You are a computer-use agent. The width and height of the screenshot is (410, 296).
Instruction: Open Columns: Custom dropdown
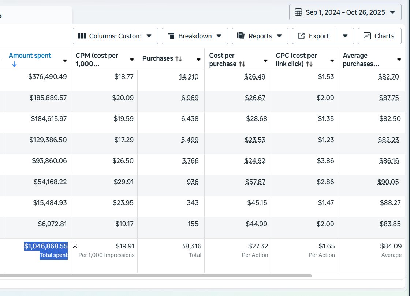pyautogui.click(x=115, y=36)
